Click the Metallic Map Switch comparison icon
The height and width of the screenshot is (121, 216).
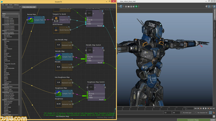pos(89,50)
